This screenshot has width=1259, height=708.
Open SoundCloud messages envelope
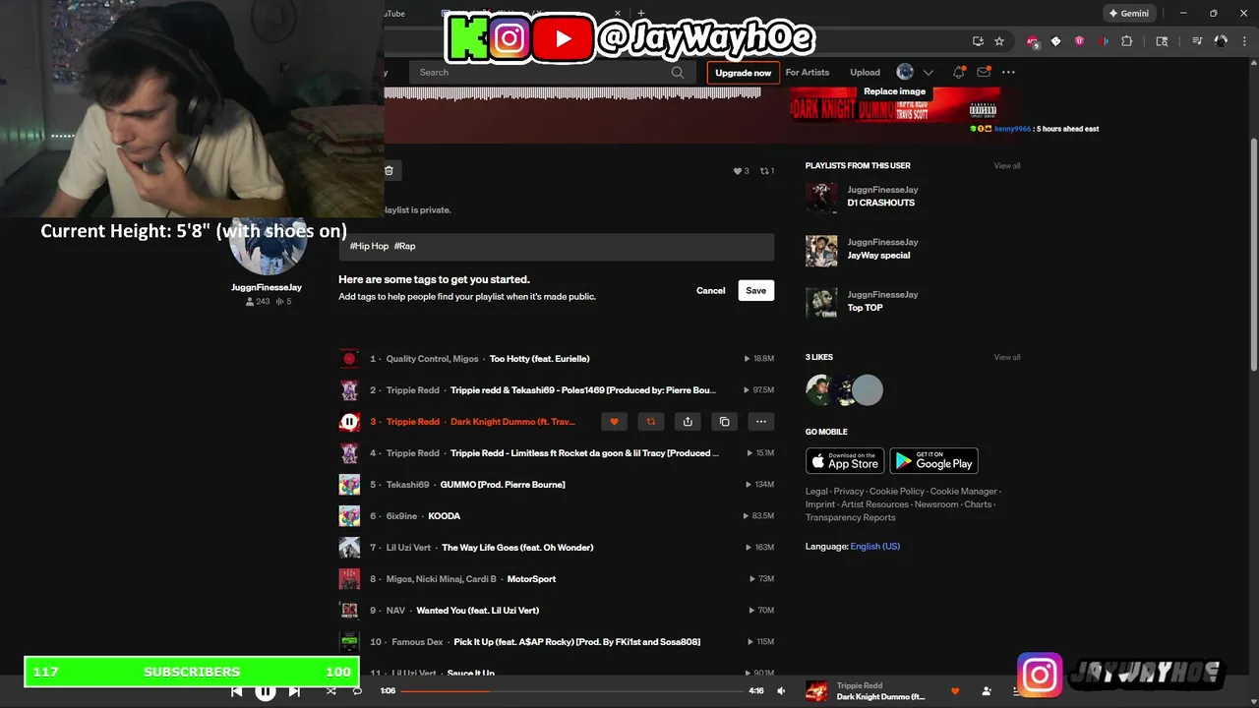point(983,72)
